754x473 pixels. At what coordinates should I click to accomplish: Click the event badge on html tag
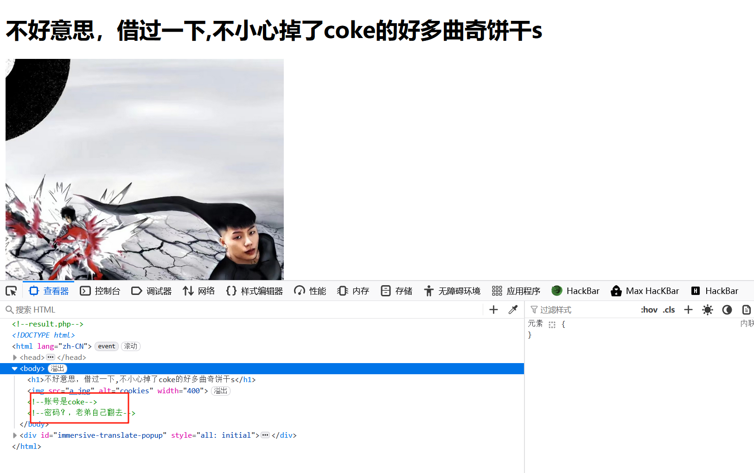107,346
